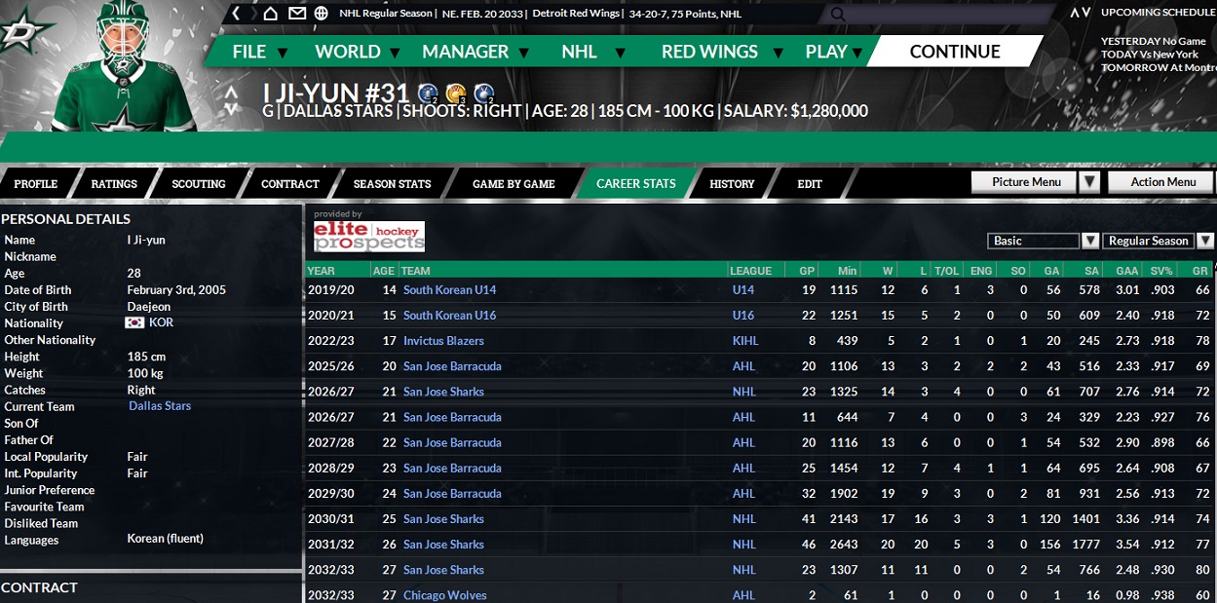
Task: Click 'TODAY Vs New York' schedule entry
Action: [1150, 55]
